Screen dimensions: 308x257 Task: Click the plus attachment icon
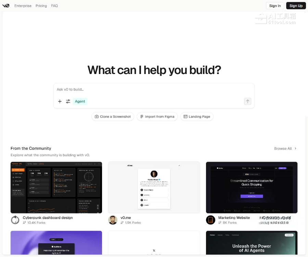click(60, 101)
